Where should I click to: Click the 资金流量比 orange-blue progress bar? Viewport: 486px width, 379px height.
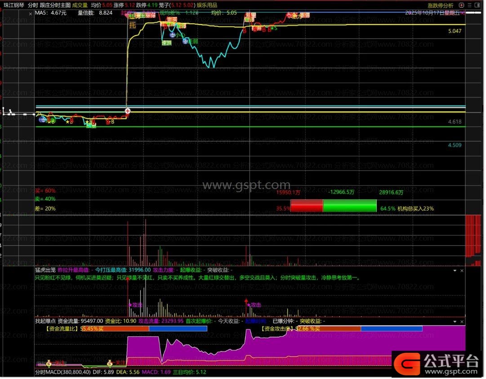click(144, 329)
